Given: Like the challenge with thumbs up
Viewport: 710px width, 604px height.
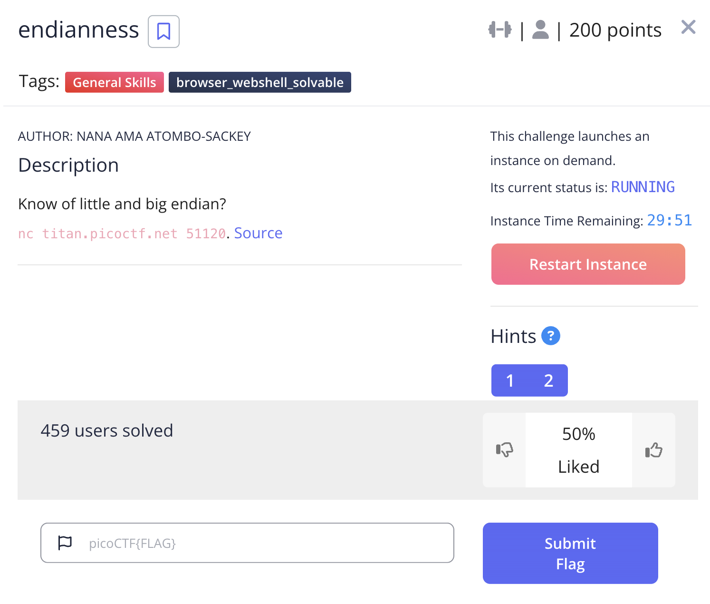Looking at the screenshot, I should tap(653, 450).
